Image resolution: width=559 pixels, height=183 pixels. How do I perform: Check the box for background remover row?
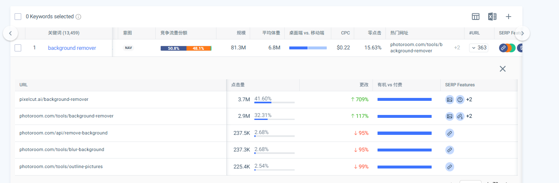[x=18, y=48]
